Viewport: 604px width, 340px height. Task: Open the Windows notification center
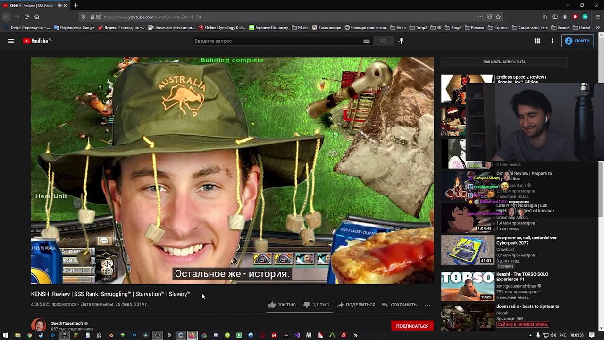coord(592,335)
